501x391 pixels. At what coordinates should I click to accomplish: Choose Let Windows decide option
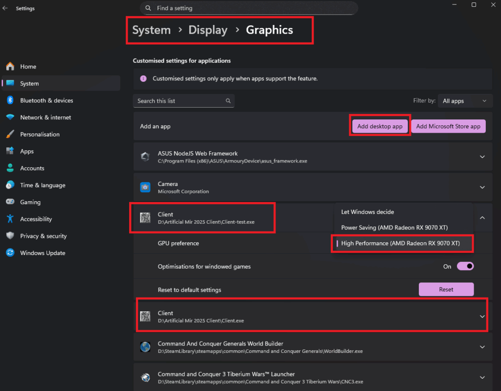pyautogui.click(x=367, y=212)
